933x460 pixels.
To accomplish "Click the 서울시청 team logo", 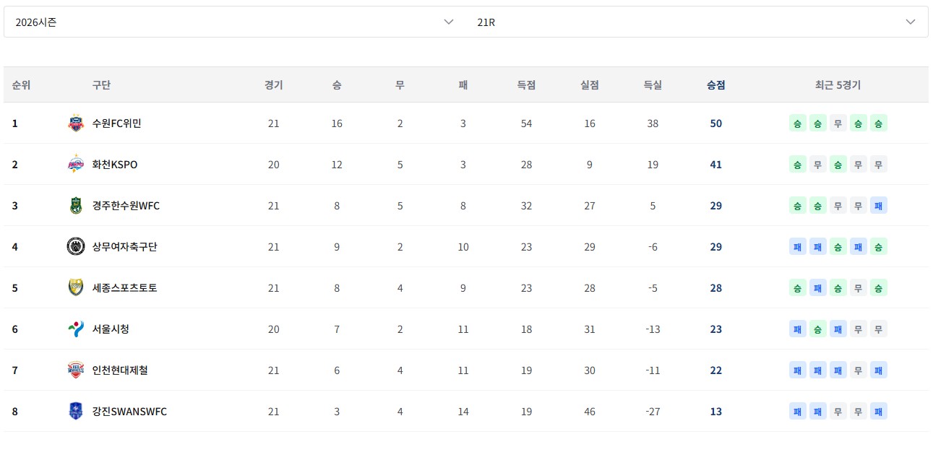I will (75, 329).
